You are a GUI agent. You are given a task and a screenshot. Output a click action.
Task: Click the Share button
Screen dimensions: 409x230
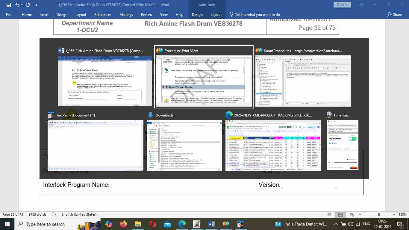point(395,14)
